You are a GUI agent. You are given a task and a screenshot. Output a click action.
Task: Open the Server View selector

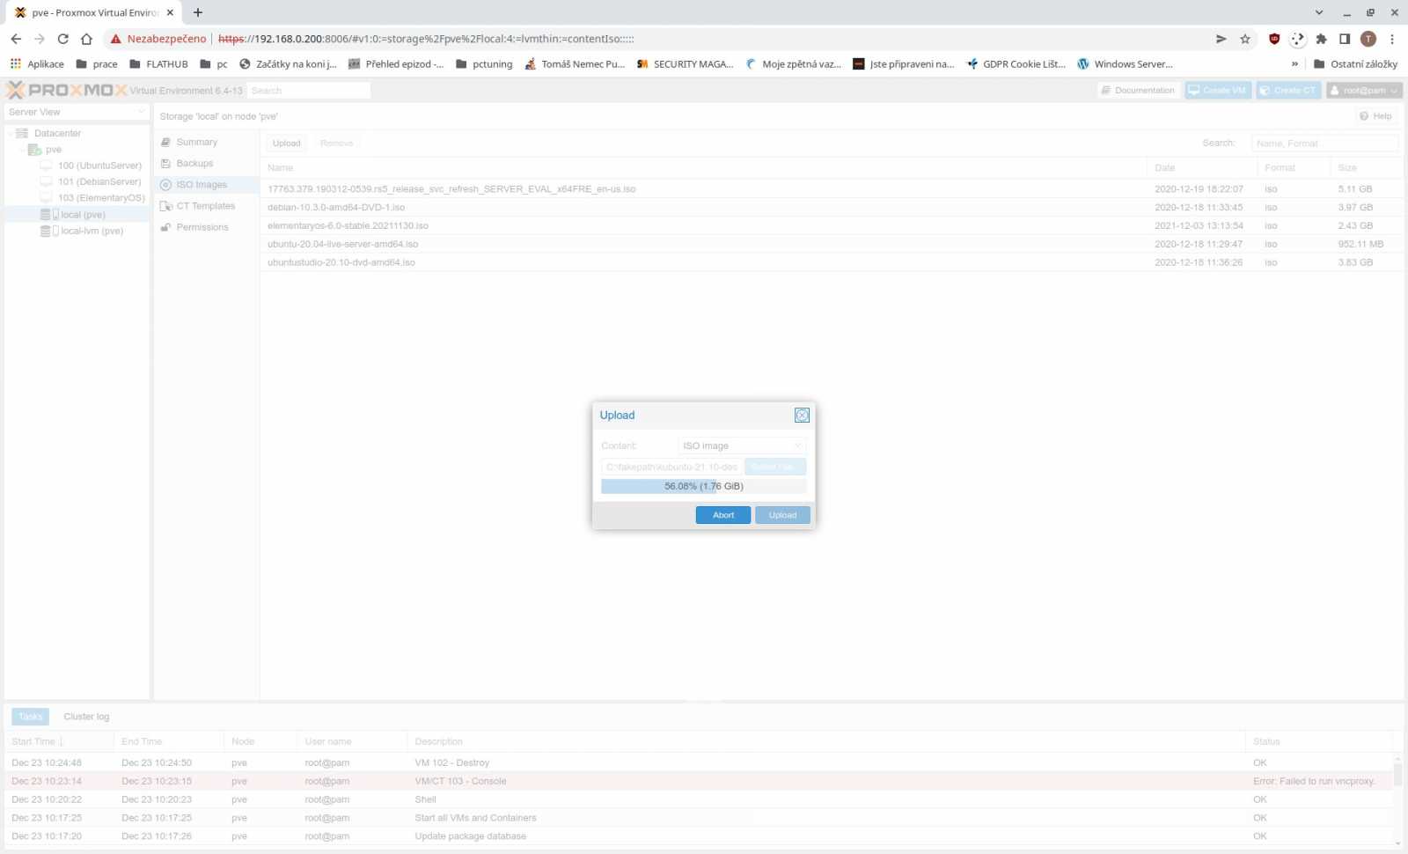[77, 112]
